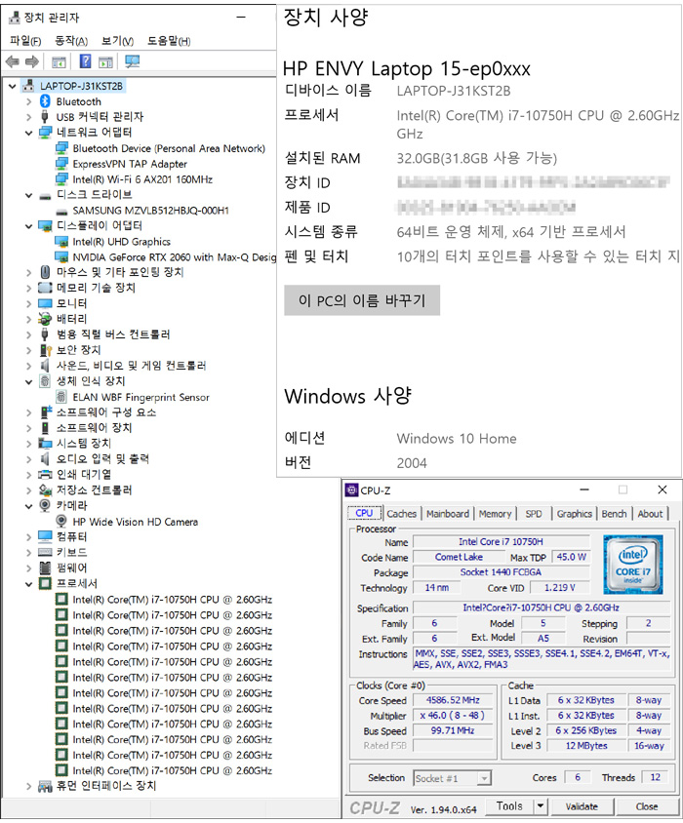
Task: Open the Tools dropdown arrow in CPU-Z
Action: point(541,806)
